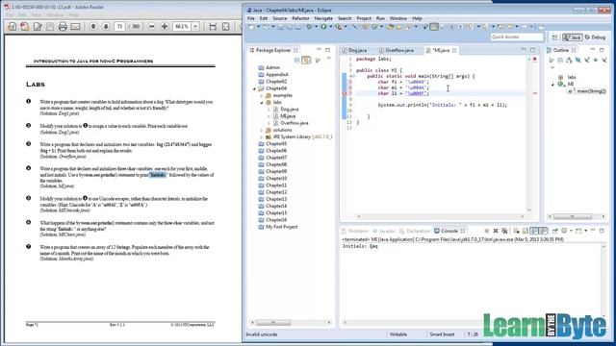616x346 pixels.
Task: Click the editor horizontal scrollbar
Action: (440, 216)
